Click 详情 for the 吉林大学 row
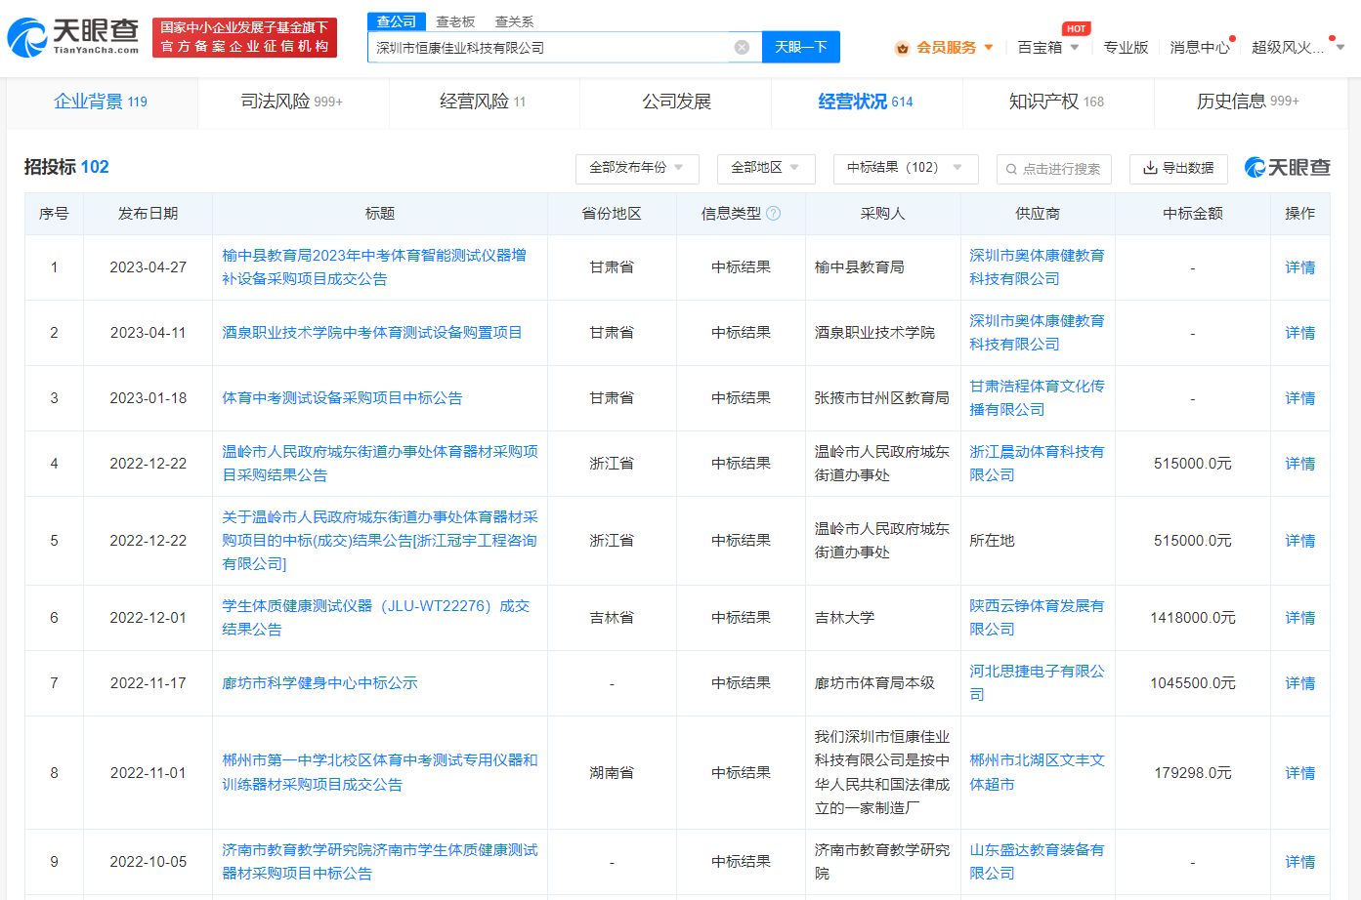This screenshot has height=900, width=1361. 1299,617
